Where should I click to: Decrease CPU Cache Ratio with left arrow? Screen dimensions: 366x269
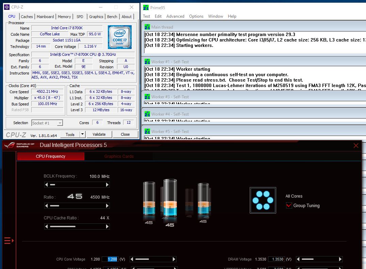[x=47, y=226]
